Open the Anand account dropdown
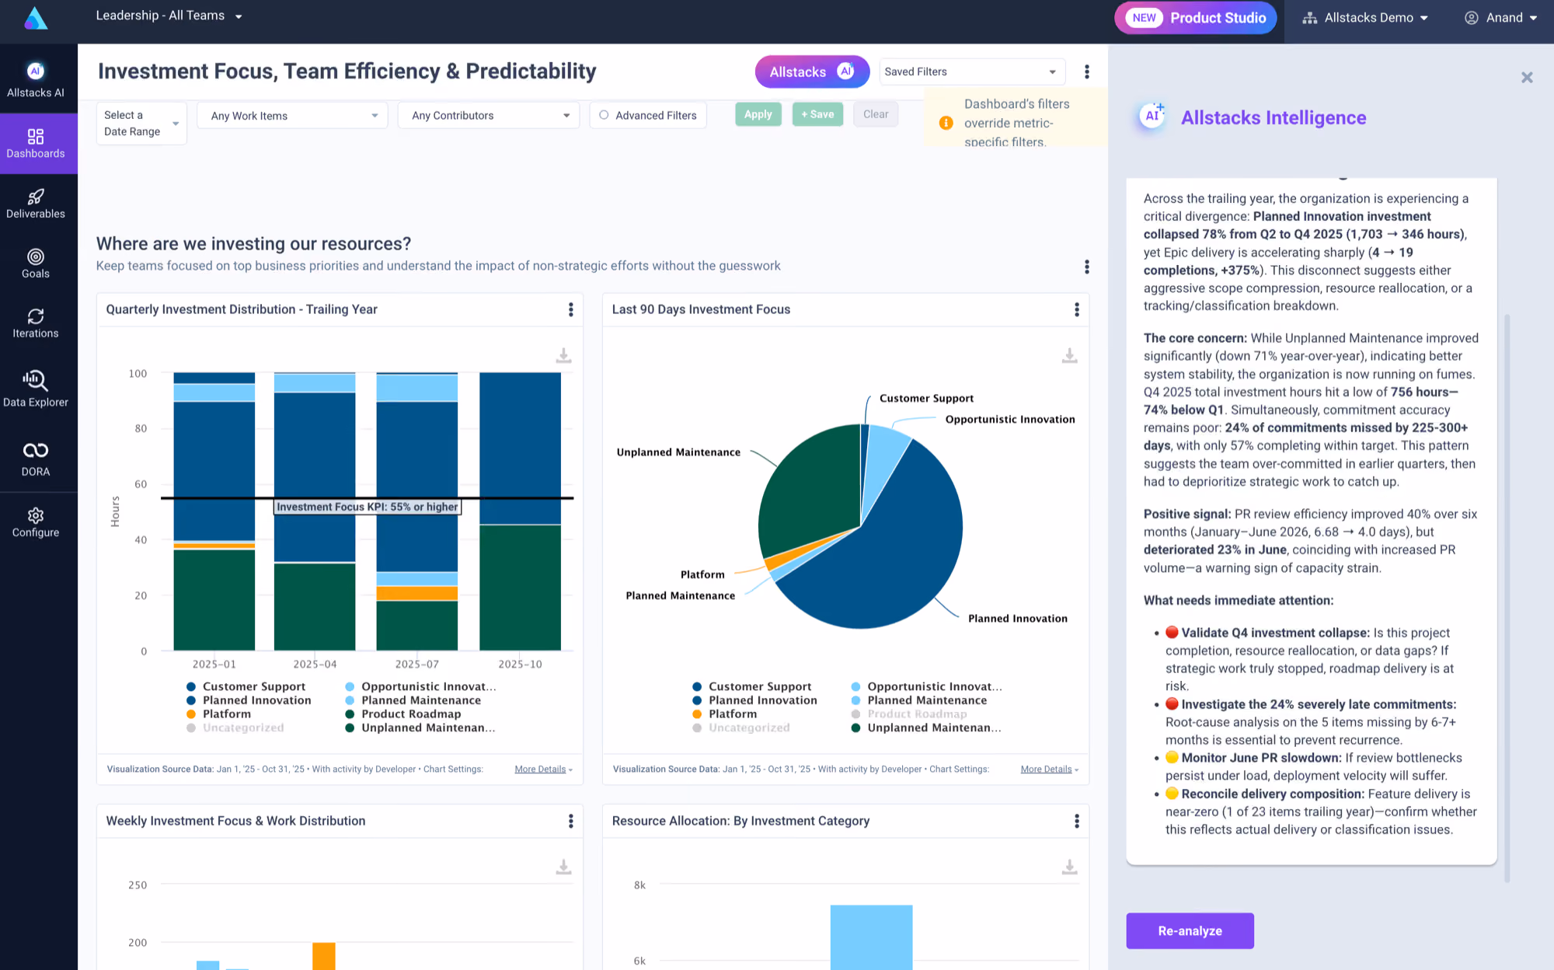The image size is (1554, 970). tap(1500, 18)
